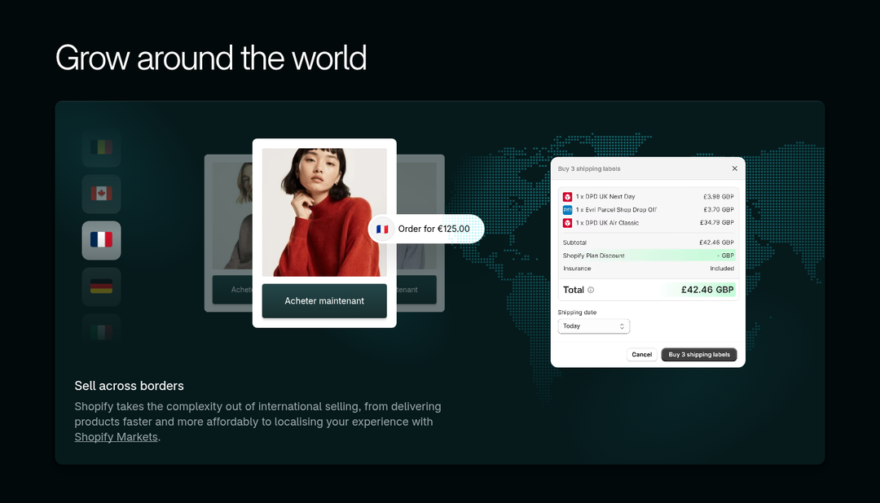Select the Belgium flag icon at top
The width and height of the screenshot is (880, 503).
click(x=102, y=147)
